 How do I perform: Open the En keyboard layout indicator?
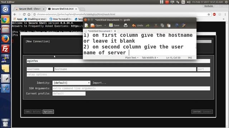click(x=183, y=2)
